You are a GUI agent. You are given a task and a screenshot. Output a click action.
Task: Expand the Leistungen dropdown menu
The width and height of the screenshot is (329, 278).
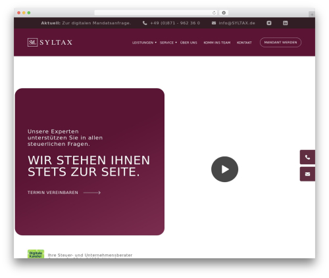coord(144,43)
